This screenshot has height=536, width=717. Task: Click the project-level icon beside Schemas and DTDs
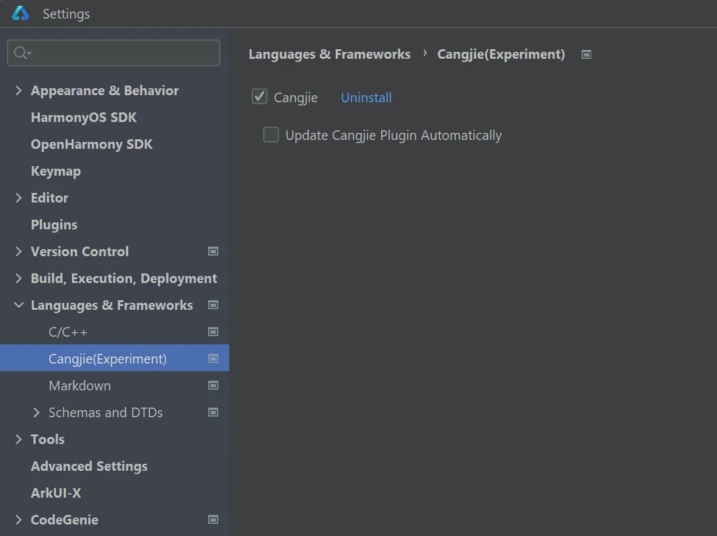click(213, 413)
